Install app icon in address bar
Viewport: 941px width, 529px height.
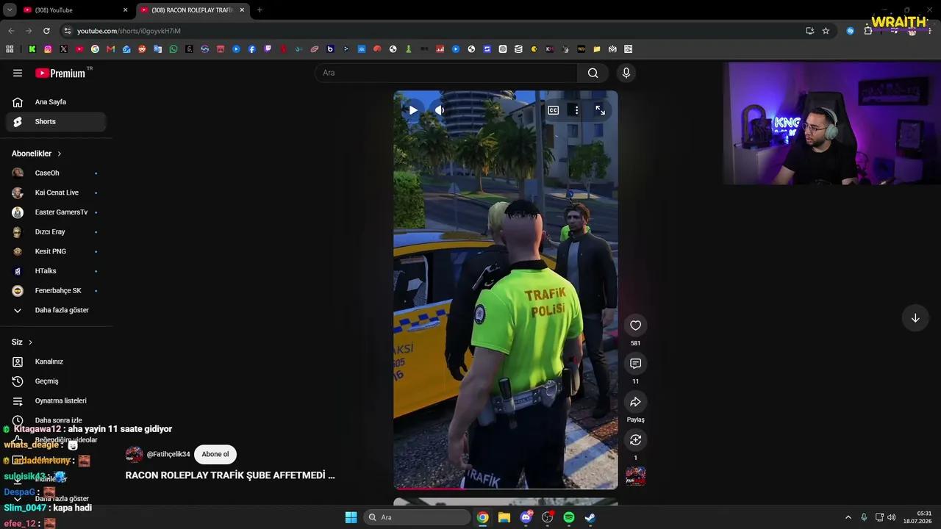[809, 31]
